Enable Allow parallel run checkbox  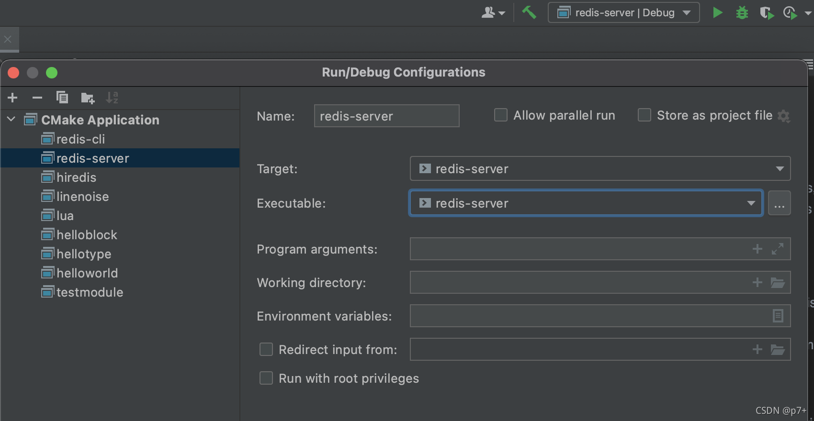click(x=501, y=115)
